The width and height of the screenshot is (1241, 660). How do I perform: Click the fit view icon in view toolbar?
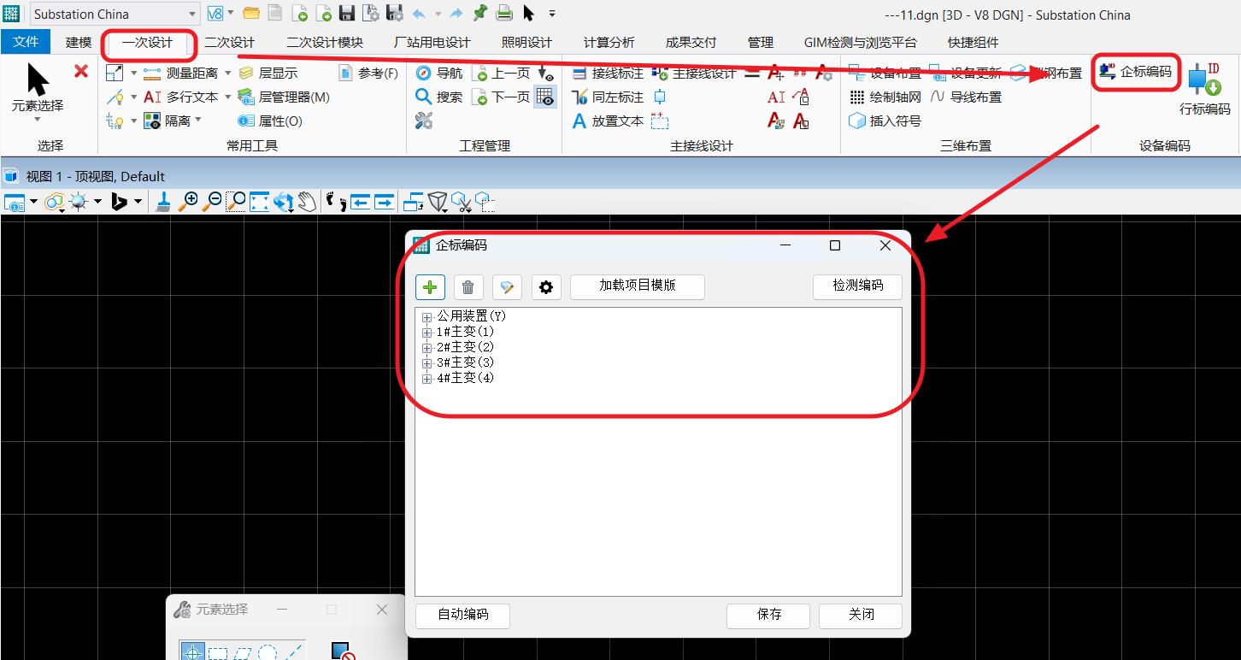260,202
